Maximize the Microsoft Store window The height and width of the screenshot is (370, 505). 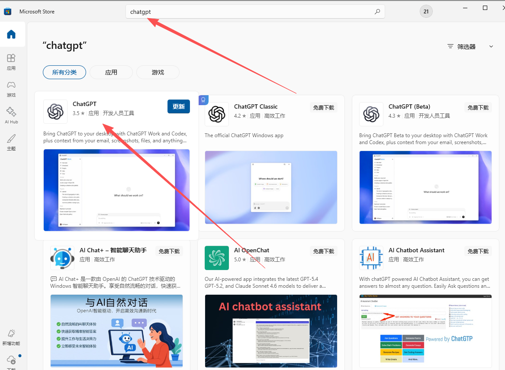[485, 8]
